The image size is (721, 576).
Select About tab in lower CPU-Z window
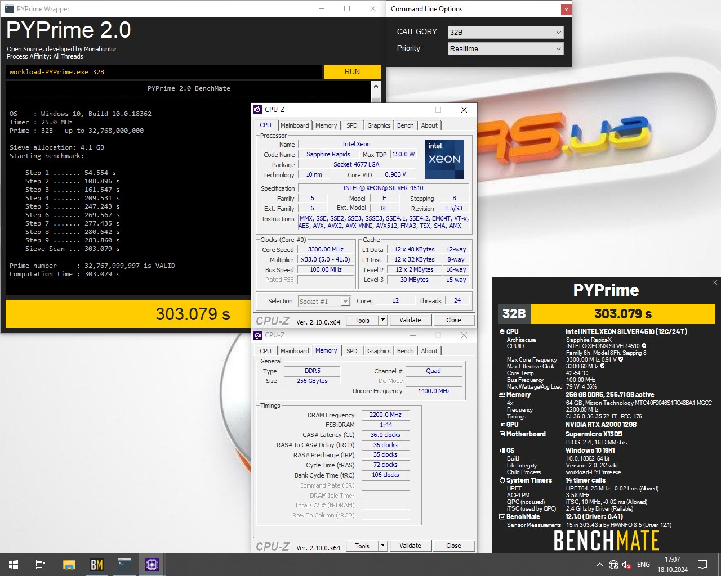[x=429, y=351]
